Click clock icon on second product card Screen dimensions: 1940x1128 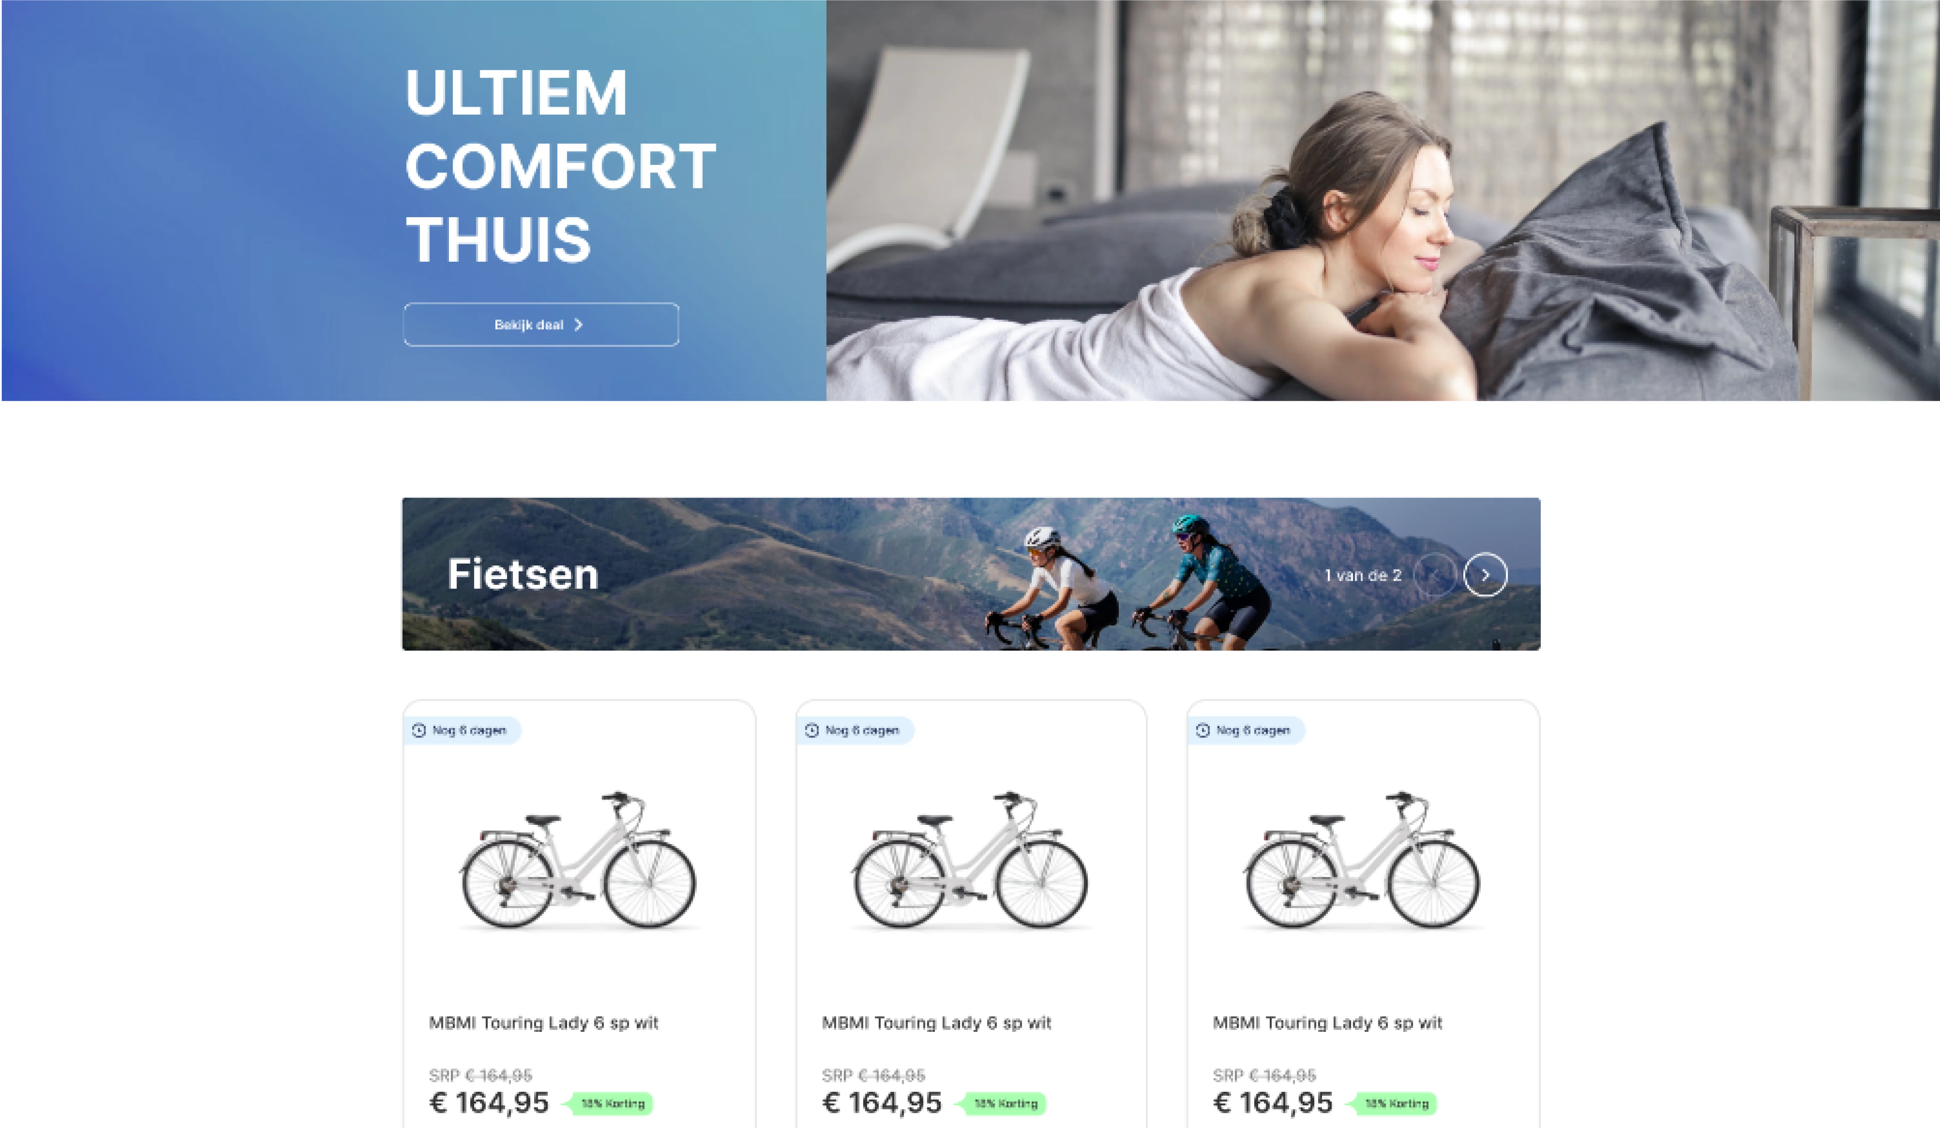click(x=811, y=730)
